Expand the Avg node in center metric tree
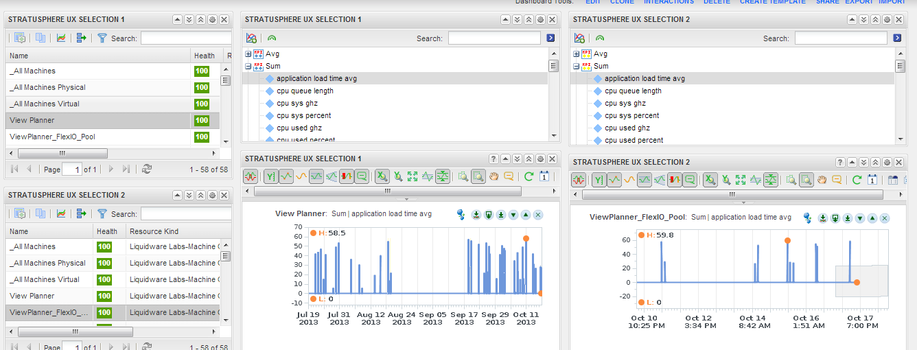917x350 pixels. (x=248, y=54)
